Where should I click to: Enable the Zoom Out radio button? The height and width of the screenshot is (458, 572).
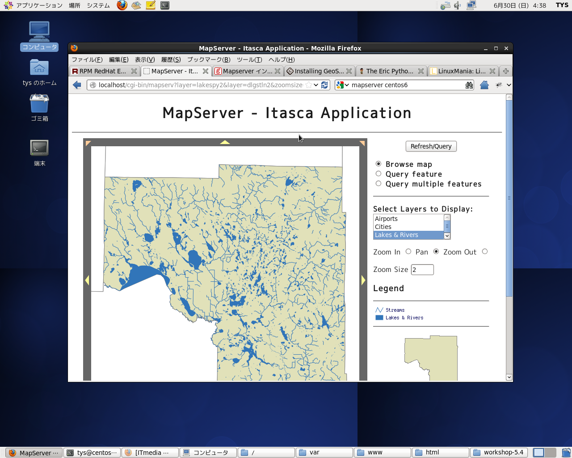click(x=485, y=251)
